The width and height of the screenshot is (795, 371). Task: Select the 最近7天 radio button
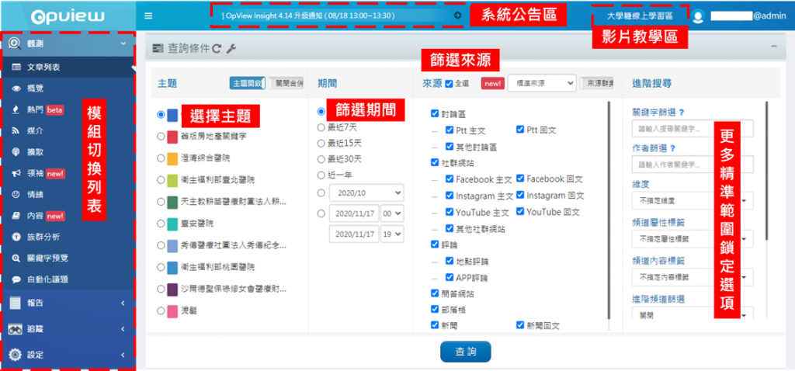321,127
